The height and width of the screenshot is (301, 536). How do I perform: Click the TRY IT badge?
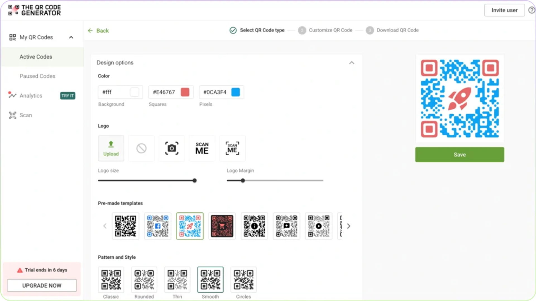tap(68, 96)
